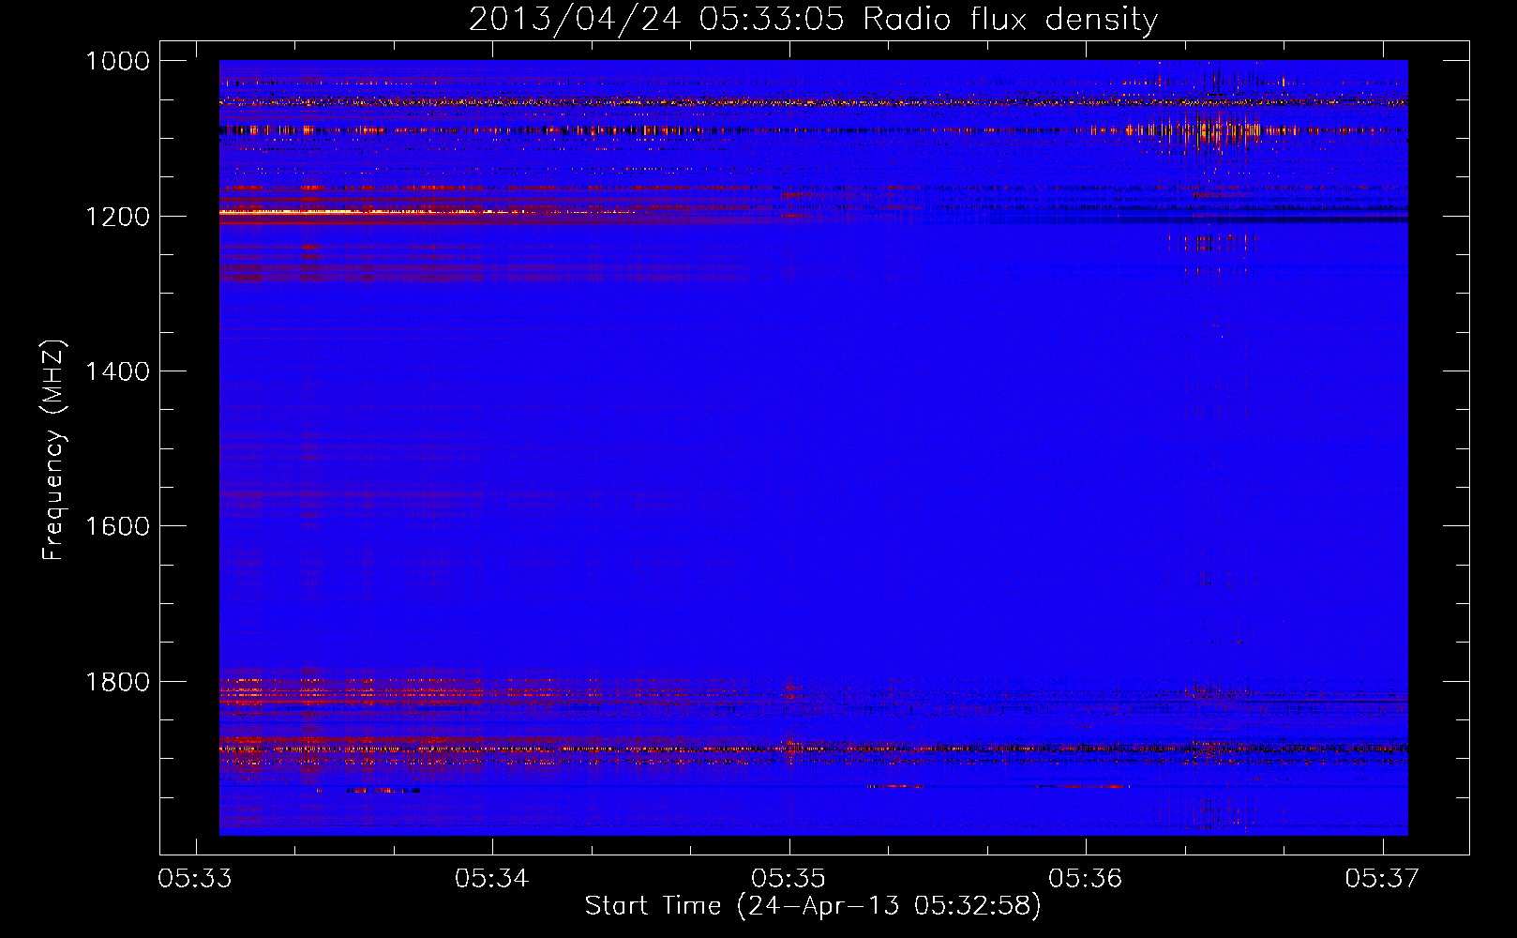
Task: Click the 1600 frequency axis label
Action: 117,526
